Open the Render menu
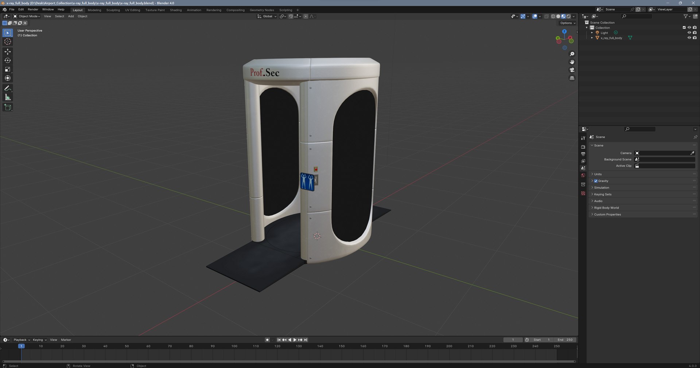Viewport: 700px width, 368px height. point(33,9)
